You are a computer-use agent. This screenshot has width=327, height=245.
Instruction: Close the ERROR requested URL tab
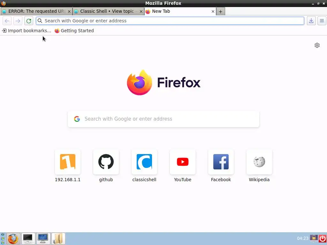point(69,11)
